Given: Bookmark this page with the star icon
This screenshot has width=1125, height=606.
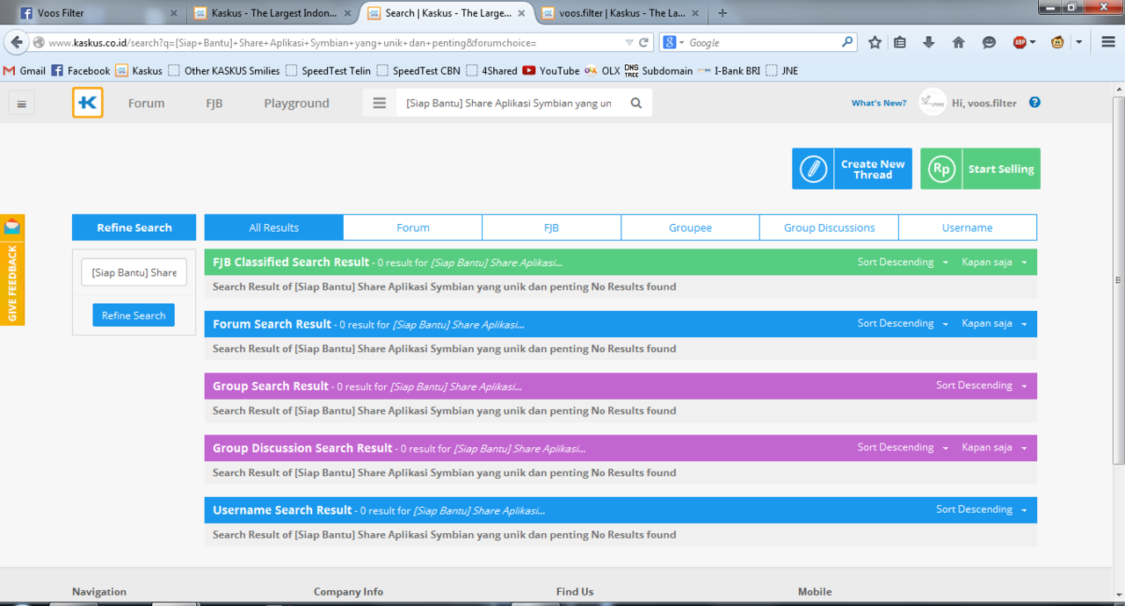Looking at the screenshot, I should pos(875,42).
